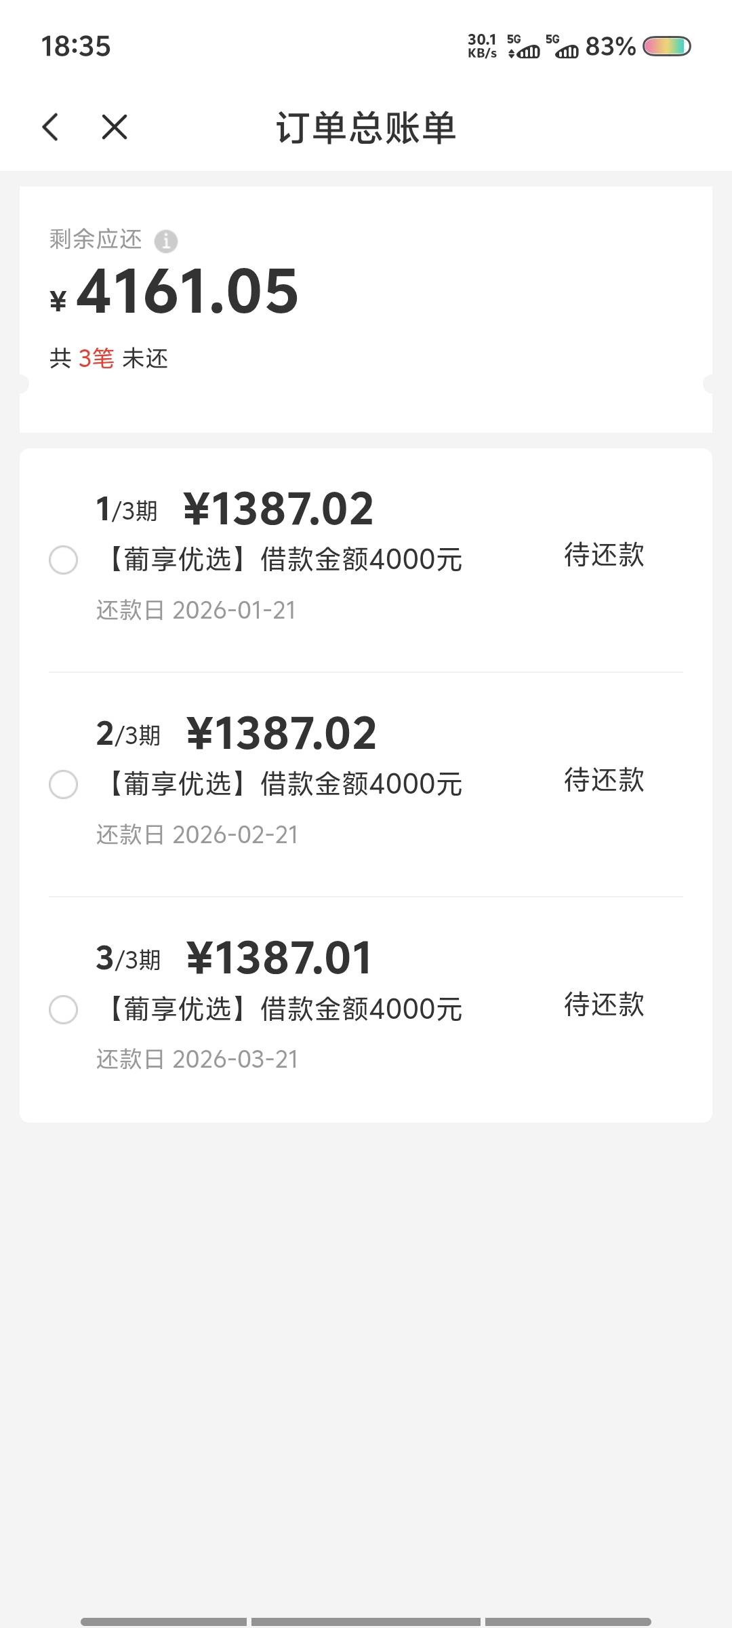The width and height of the screenshot is (732, 1628).
Task: Tap the first 5G signal icon
Action: click(524, 46)
